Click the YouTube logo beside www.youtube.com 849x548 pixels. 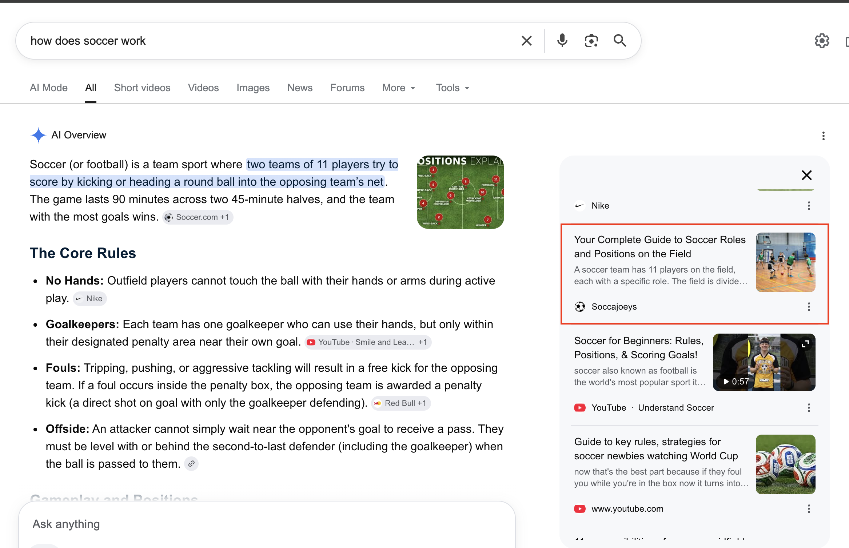coord(580,509)
